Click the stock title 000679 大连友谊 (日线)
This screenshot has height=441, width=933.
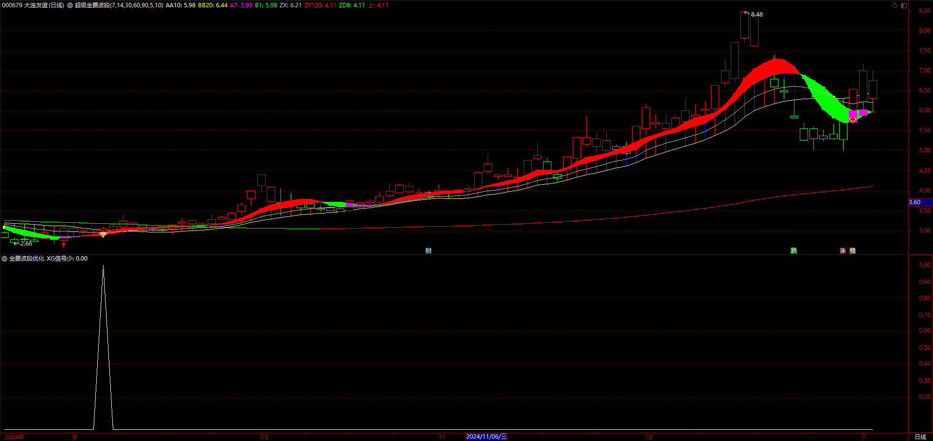point(33,5)
